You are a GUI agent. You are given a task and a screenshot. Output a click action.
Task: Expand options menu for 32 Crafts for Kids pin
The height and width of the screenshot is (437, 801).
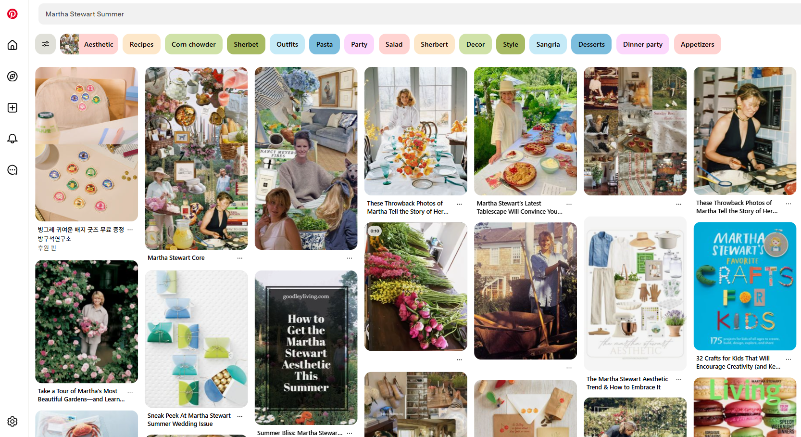point(788,360)
